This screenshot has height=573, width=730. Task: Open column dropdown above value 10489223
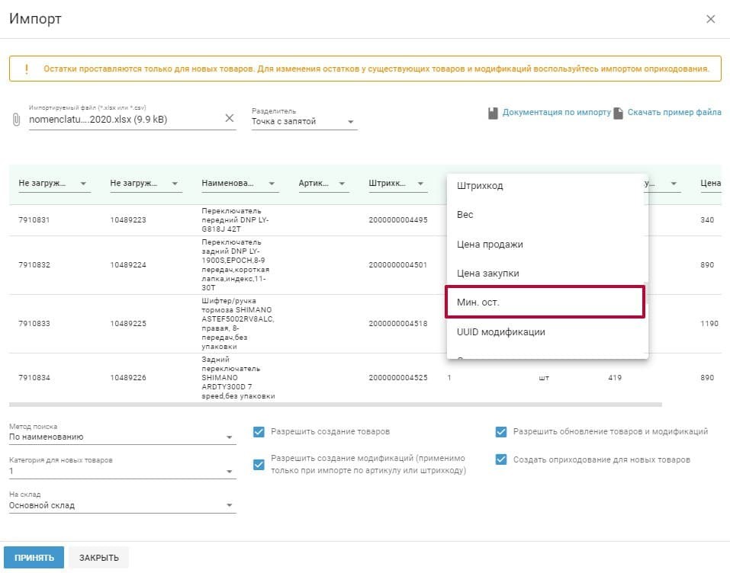click(x=146, y=183)
